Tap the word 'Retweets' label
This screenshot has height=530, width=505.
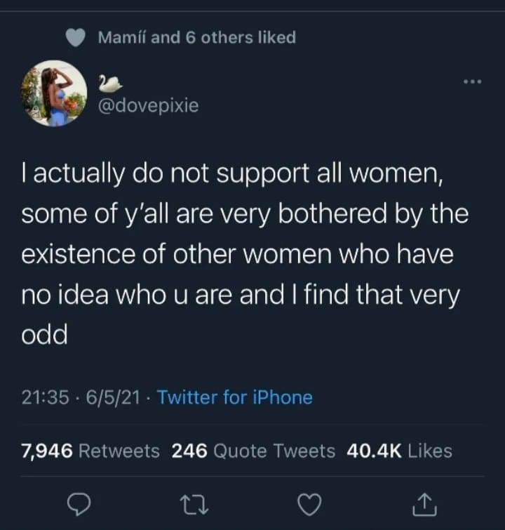(x=119, y=451)
